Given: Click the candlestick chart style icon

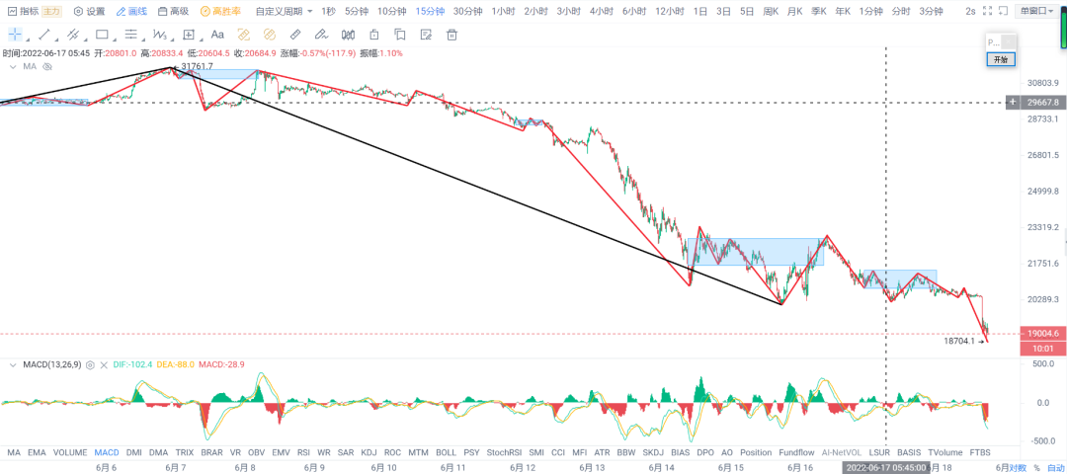Looking at the screenshot, I should [348, 34].
